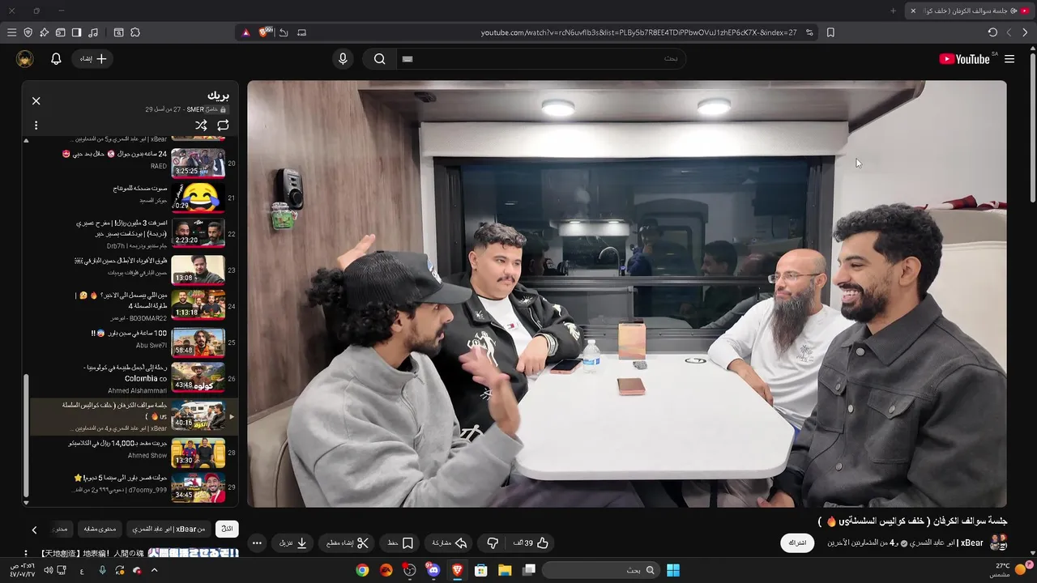Go to YouTube home via logo
Viewport: 1037px width, 583px height.
(964, 59)
